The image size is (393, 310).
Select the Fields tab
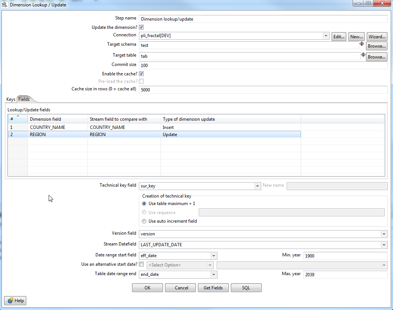coord(24,99)
